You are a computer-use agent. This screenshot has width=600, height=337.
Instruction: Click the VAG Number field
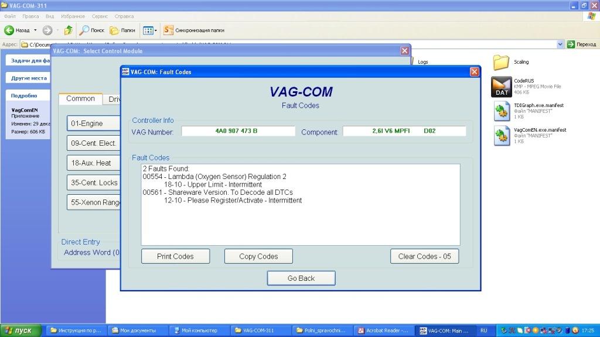[238, 131]
